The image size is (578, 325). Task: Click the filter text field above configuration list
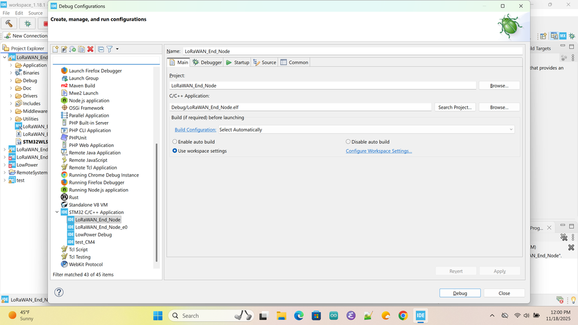(106, 60)
